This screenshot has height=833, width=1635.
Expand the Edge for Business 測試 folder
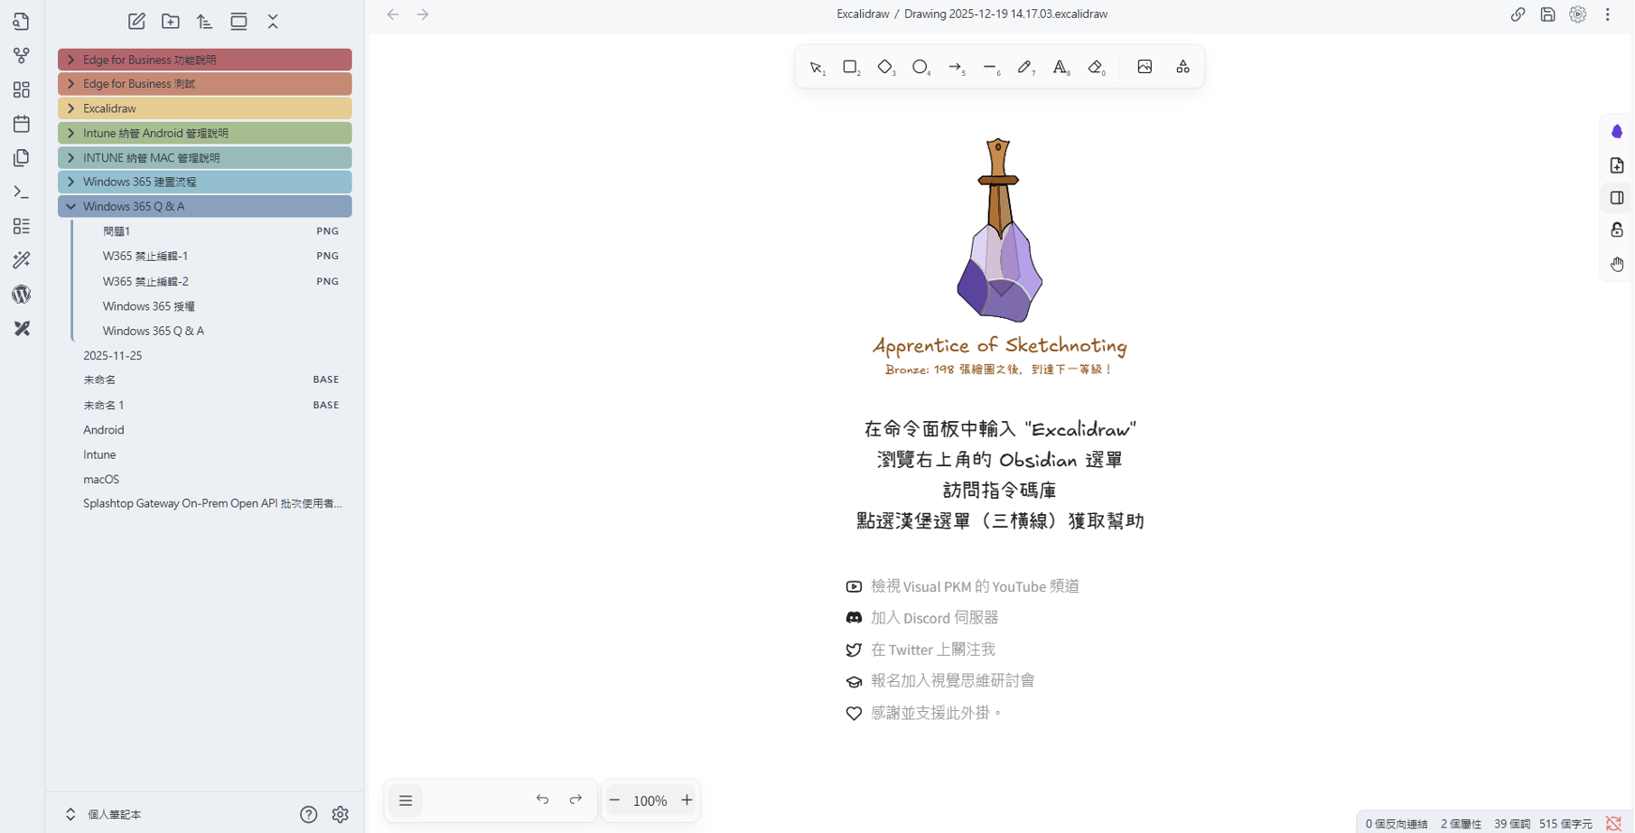coord(71,84)
